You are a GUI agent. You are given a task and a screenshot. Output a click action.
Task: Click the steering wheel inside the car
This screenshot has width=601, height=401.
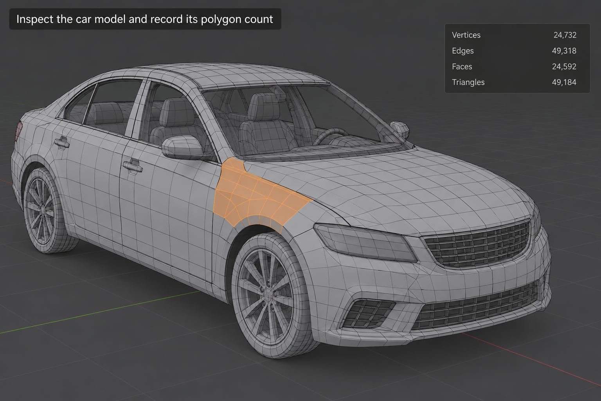pyautogui.click(x=331, y=136)
